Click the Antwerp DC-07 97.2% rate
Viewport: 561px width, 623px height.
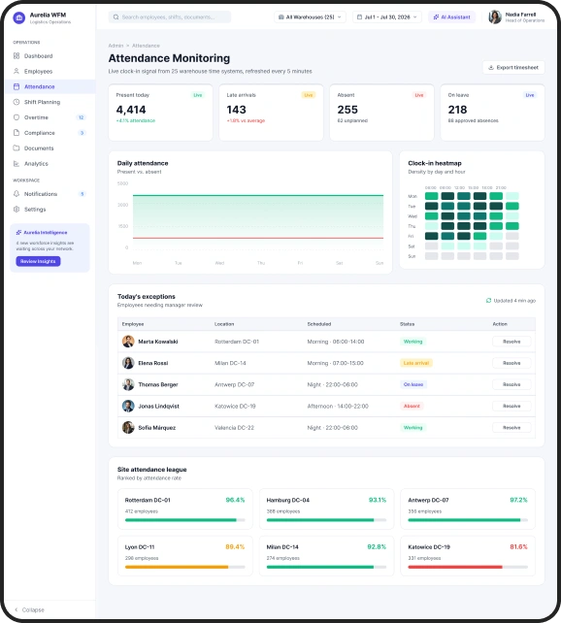click(x=518, y=500)
